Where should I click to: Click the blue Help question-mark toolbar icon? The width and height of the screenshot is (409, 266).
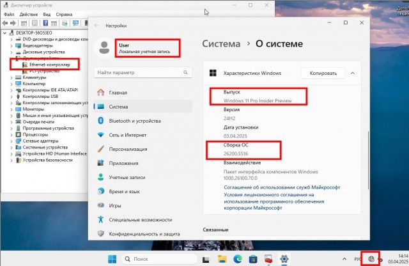pos(45,23)
